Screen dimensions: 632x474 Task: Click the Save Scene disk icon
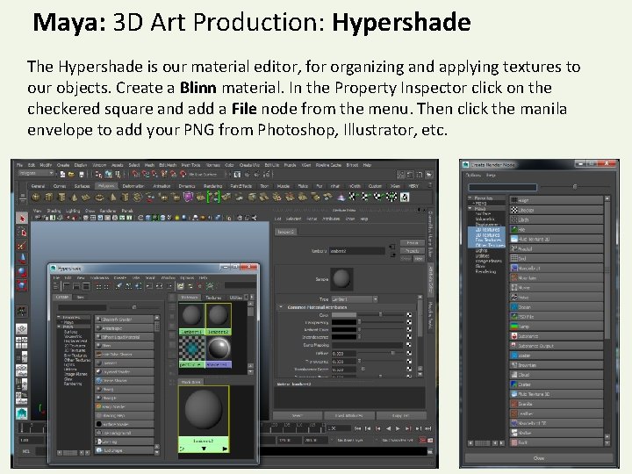click(81, 174)
